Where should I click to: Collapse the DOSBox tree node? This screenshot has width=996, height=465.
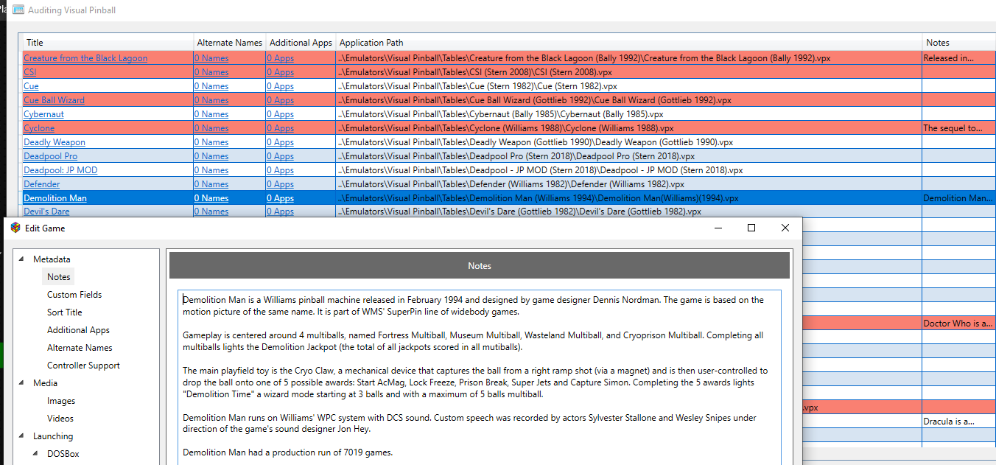pos(35,454)
